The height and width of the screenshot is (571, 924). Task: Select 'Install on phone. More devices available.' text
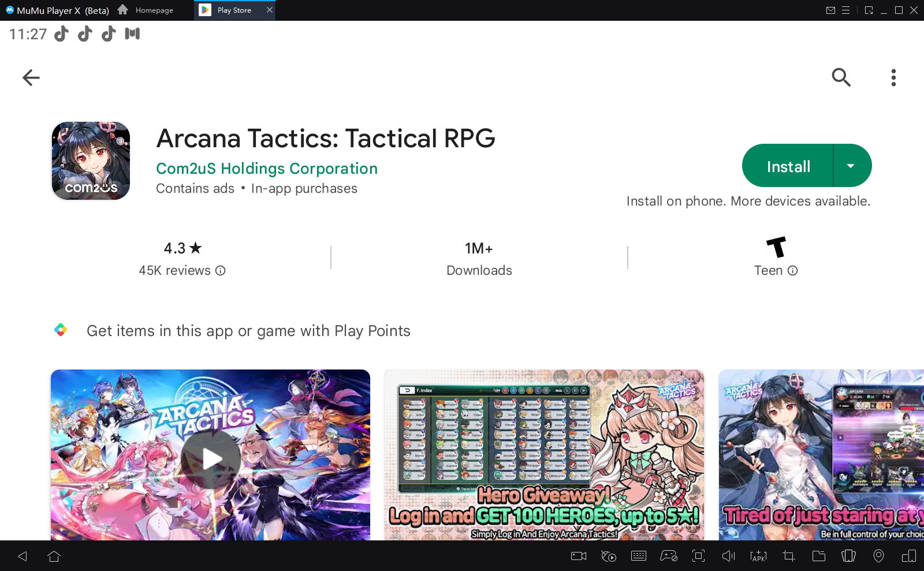[748, 201]
